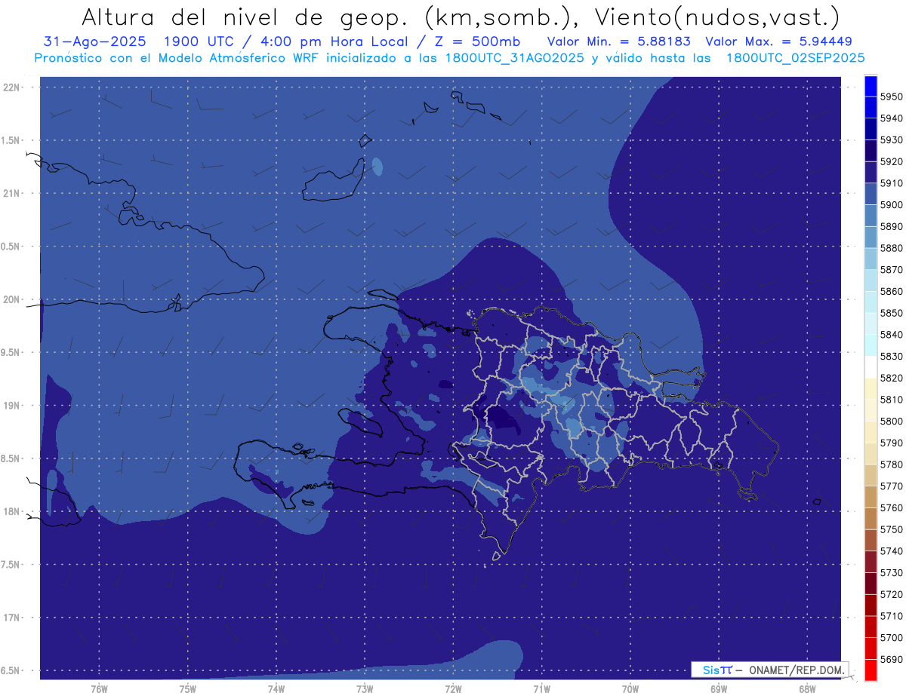Click the '5820' colorbar value

(x=892, y=378)
